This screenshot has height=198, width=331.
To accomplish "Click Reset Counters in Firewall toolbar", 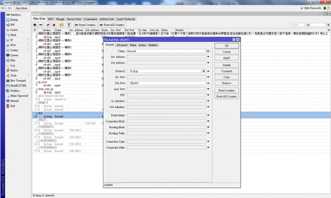I will click(85, 25).
